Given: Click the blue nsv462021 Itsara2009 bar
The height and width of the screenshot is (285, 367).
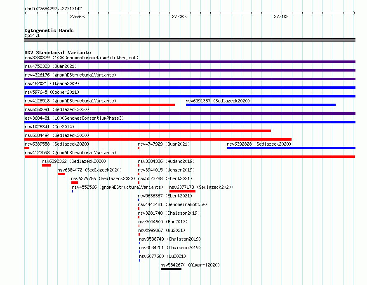Looking at the screenshot, I should click(x=190, y=88).
